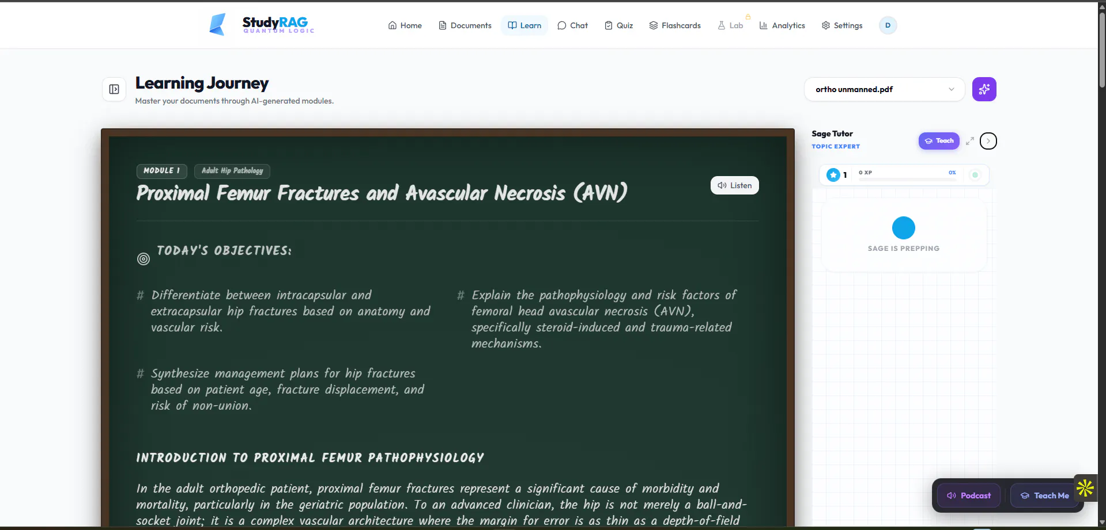Click the StudyRAG Quantum Logic wordmark
This screenshot has width=1106, height=530.
[278, 25]
